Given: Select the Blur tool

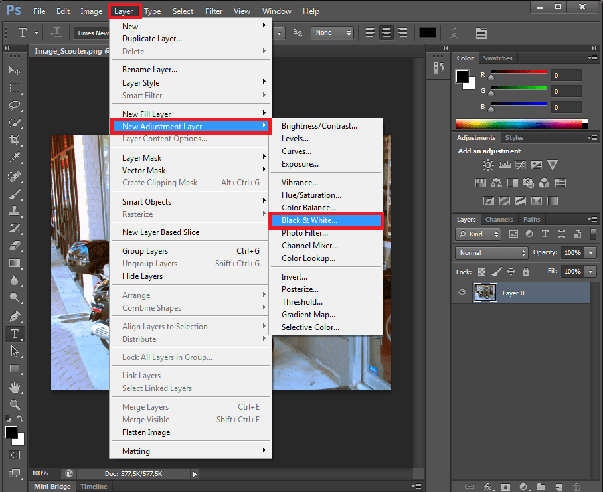Looking at the screenshot, I should tap(15, 280).
